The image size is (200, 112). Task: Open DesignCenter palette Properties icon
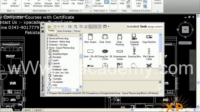(x=43, y=31)
